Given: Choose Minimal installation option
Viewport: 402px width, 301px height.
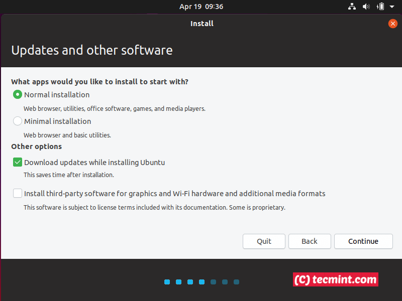Looking at the screenshot, I should tap(18, 121).
